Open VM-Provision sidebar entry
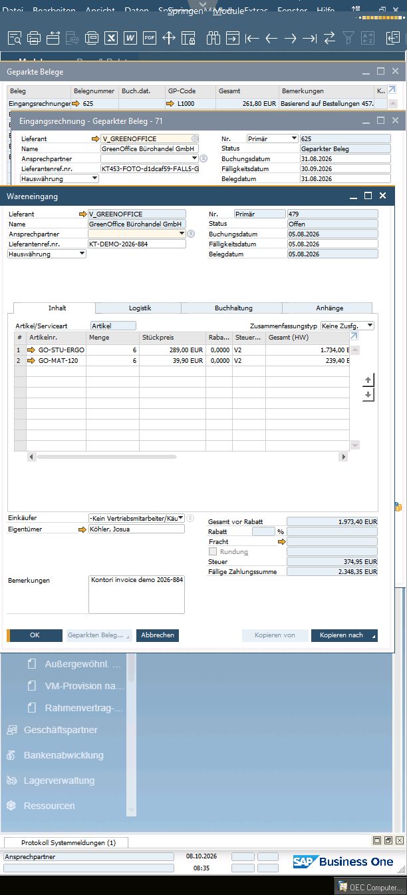Viewport: 407px width, 895px height. (x=84, y=686)
